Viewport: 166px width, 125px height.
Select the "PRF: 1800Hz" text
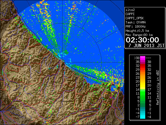coord(136,27)
